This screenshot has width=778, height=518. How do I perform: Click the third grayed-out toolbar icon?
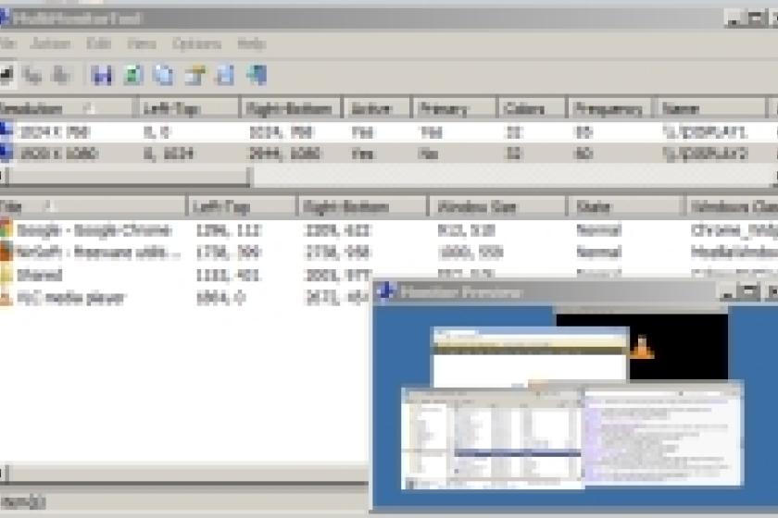(x=61, y=75)
